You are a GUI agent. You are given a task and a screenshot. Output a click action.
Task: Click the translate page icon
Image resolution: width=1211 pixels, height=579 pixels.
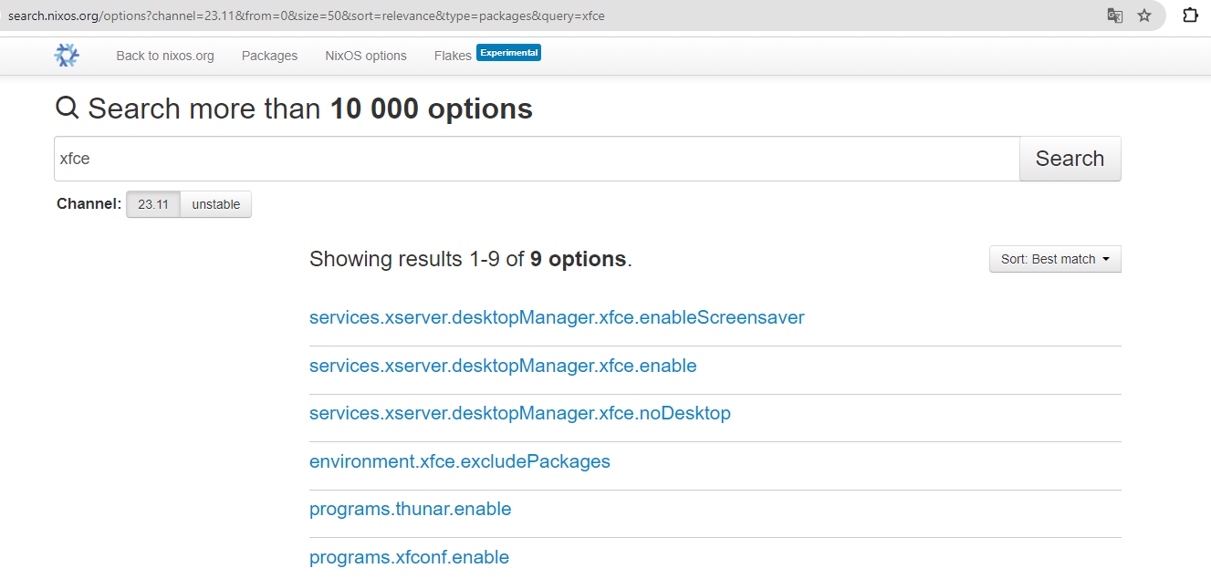tap(1114, 16)
